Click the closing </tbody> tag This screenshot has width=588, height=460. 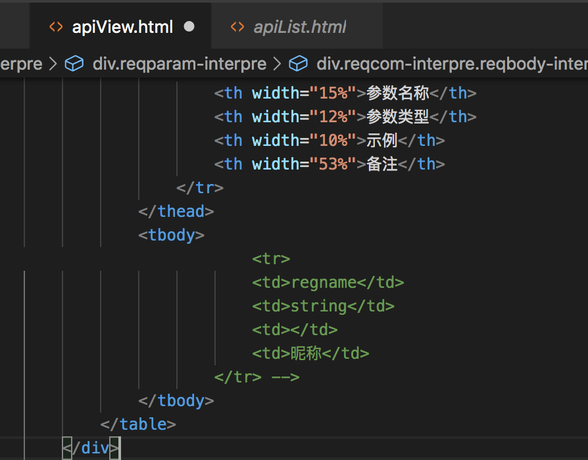click(176, 400)
